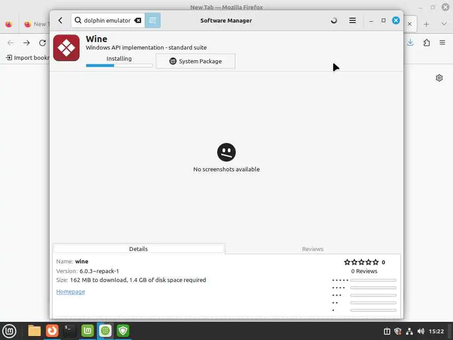Close the current Firefox tab

(410, 24)
